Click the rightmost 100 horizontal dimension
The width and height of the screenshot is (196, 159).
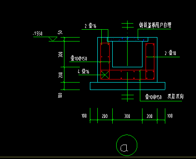click(170, 116)
